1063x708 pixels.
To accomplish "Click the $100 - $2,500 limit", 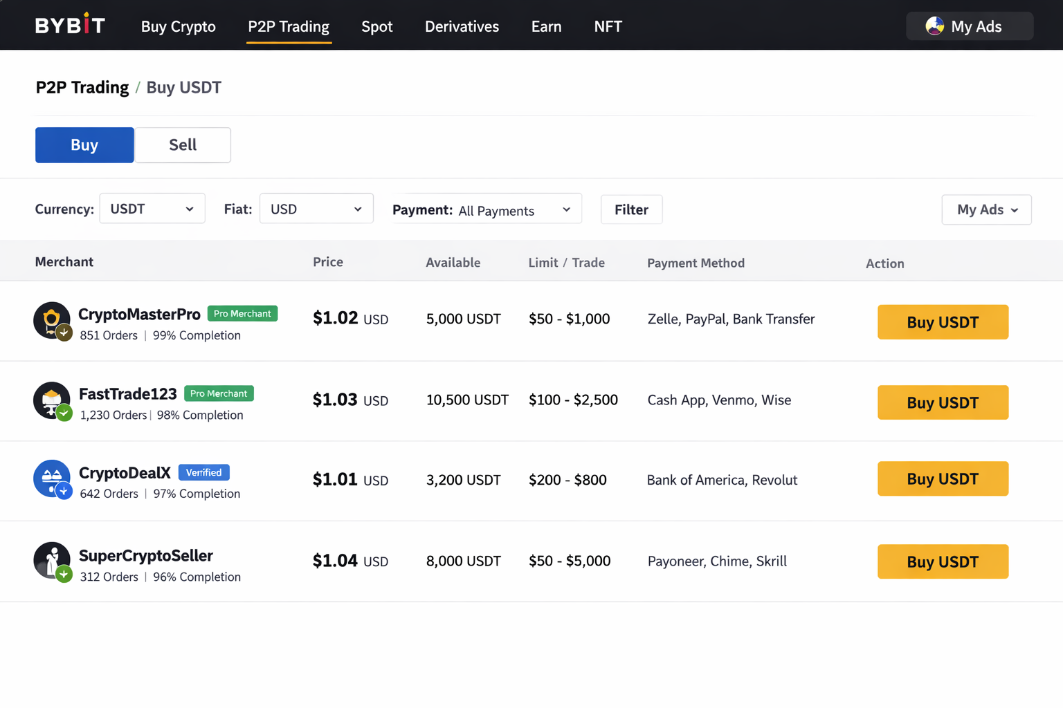I will (573, 400).
